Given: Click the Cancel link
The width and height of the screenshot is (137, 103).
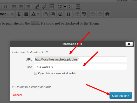Looking at the screenshot, I should pos(17,95).
